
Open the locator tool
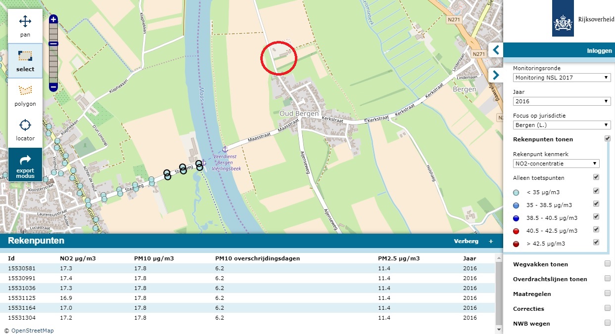[25, 130]
